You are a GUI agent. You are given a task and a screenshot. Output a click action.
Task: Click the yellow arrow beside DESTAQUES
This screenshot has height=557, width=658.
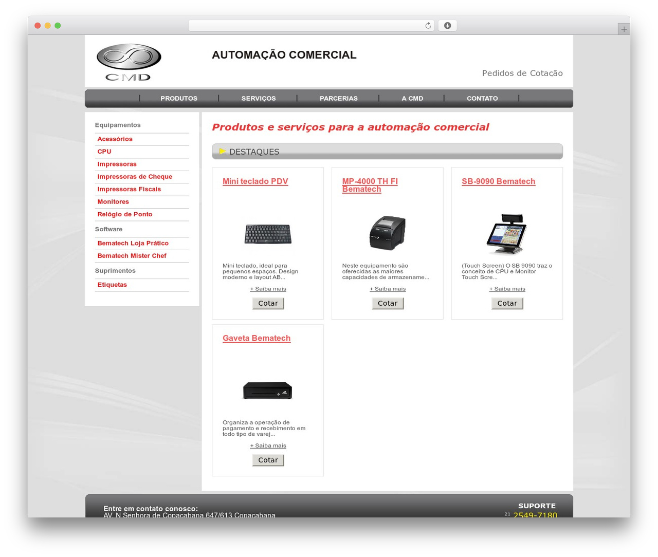pos(223,151)
